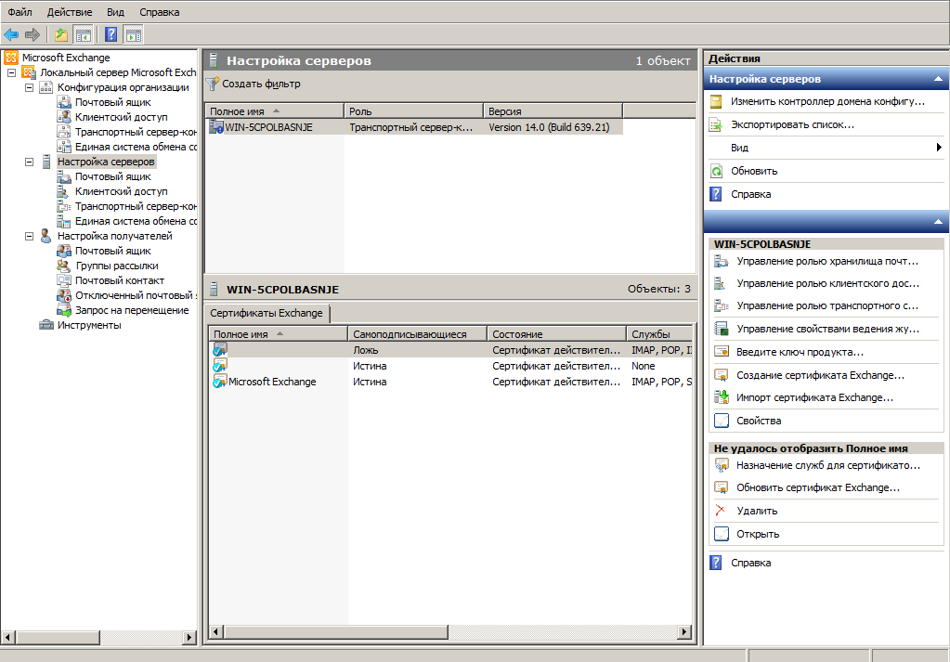Click the Forward arrow toolbar icon
The image size is (950, 662).
33,34
